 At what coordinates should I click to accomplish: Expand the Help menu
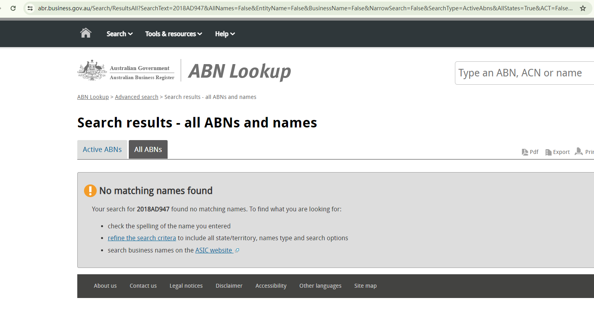point(225,34)
